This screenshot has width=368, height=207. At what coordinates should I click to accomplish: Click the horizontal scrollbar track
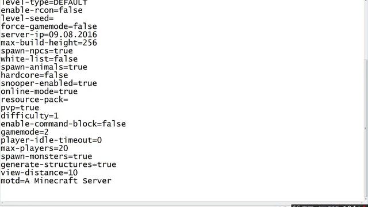click(183, 203)
